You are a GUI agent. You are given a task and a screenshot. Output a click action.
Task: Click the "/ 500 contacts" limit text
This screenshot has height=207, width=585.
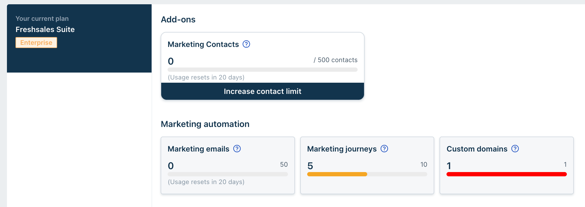pyautogui.click(x=335, y=60)
